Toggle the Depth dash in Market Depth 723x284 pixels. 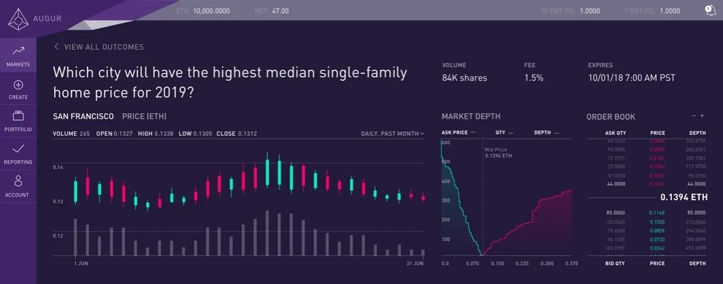tap(557, 132)
